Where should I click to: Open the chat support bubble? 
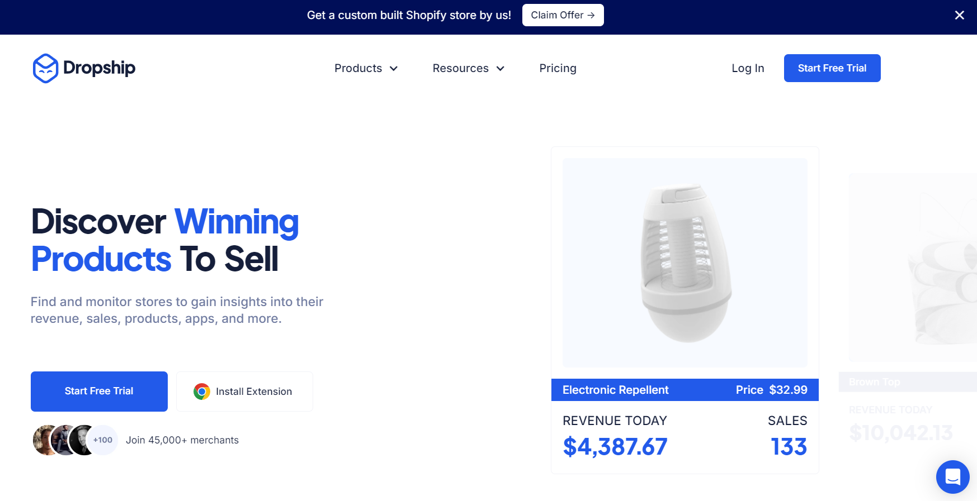(x=952, y=476)
